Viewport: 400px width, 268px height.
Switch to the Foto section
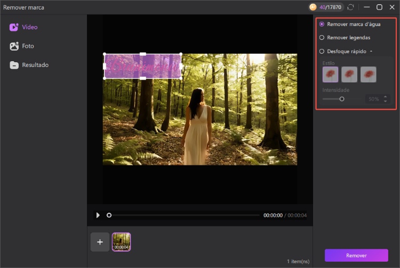point(22,46)
